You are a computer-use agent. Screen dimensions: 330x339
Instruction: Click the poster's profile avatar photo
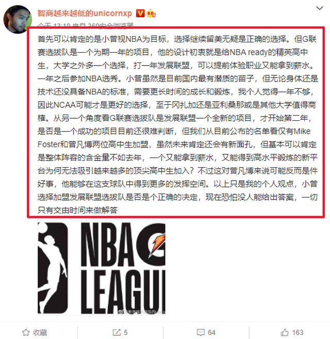click(x=18, y=20)
